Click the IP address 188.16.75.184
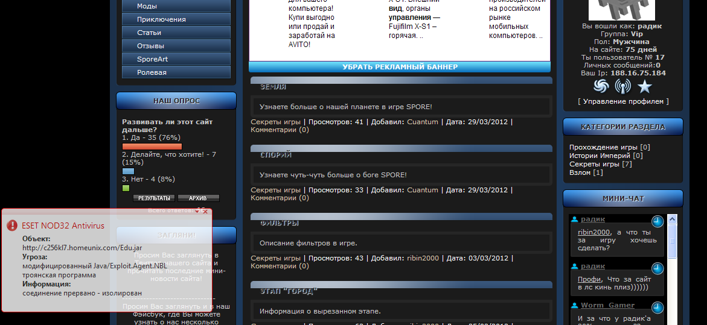This screenshot has height=325, width=707. point(638,73)
